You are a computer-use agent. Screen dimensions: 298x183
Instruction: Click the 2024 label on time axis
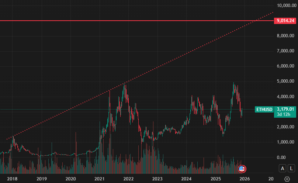pyautogui.click(x=187, y=179)
